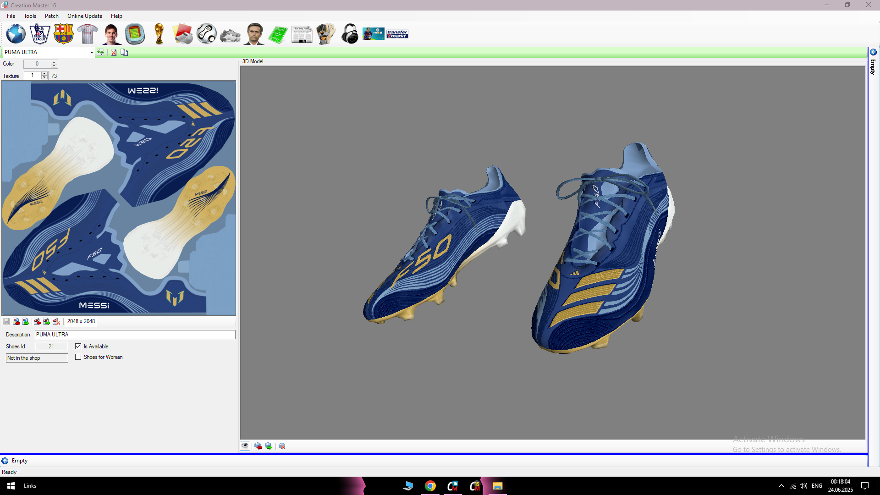Click the Shoes Id field
This screenshot has width=880, height=495.
[x=51, y=346]
